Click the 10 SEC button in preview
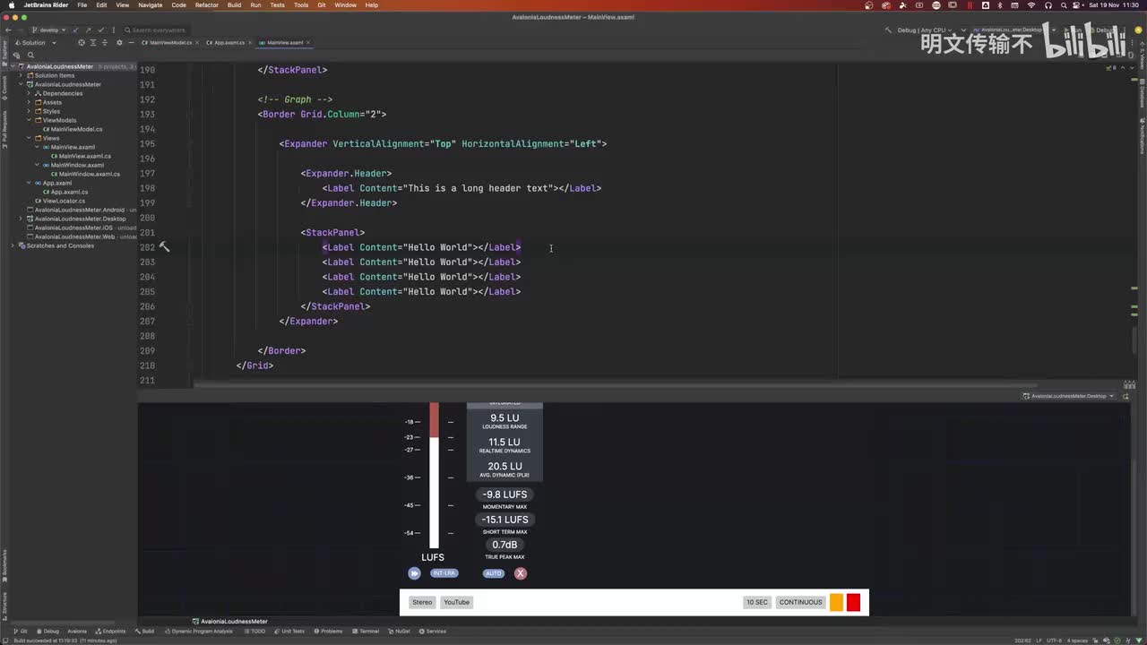The width and height of the screenshot is (1147, 645). click(x=757, y=602)
